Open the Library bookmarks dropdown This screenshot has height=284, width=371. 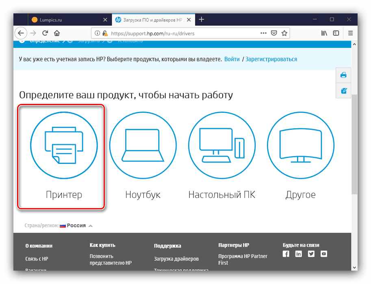click(x=324, y=33)
